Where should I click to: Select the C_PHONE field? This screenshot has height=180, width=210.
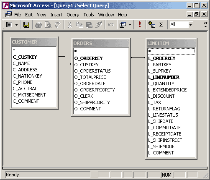34,82
